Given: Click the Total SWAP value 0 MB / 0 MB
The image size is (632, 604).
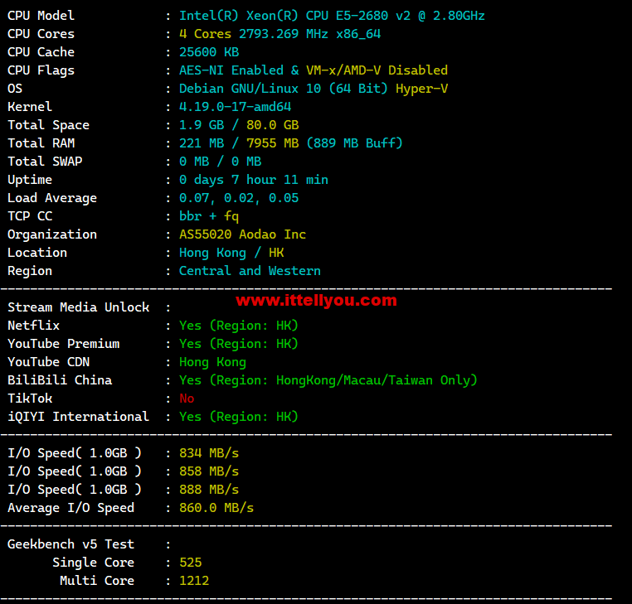Looking at the screenshot, I should click(220, 162).
